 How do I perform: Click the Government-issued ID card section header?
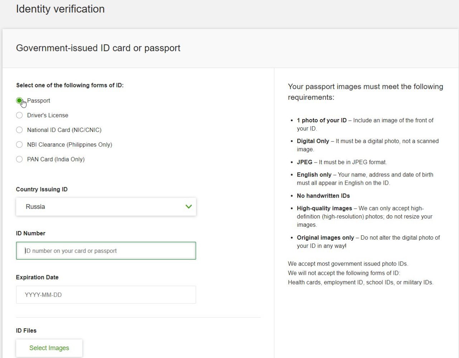point(98,48)
